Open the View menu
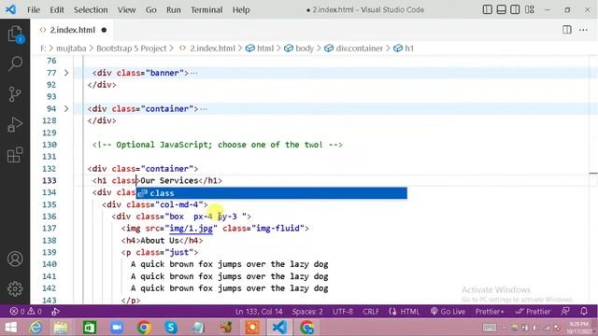 click(x=126, y=10)
